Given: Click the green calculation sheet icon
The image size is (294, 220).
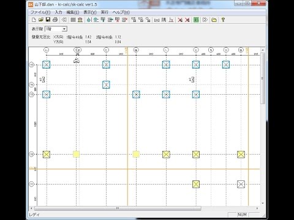Looking at the screenshot, I should (196, 20).
